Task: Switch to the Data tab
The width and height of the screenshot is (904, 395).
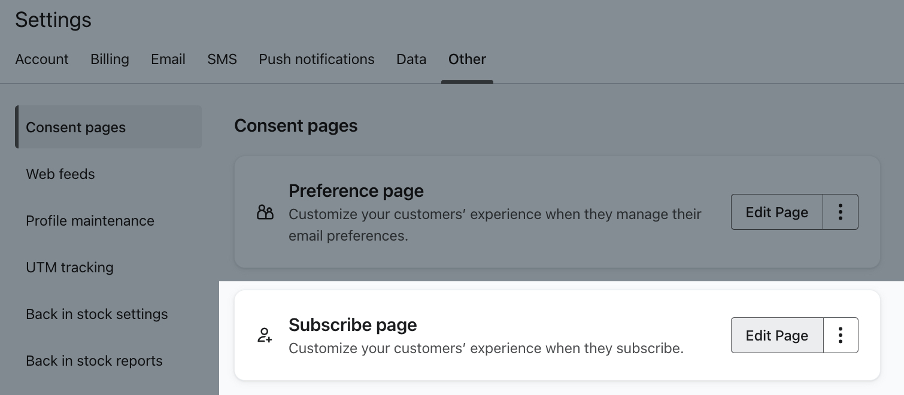Action: pos(411,59)
